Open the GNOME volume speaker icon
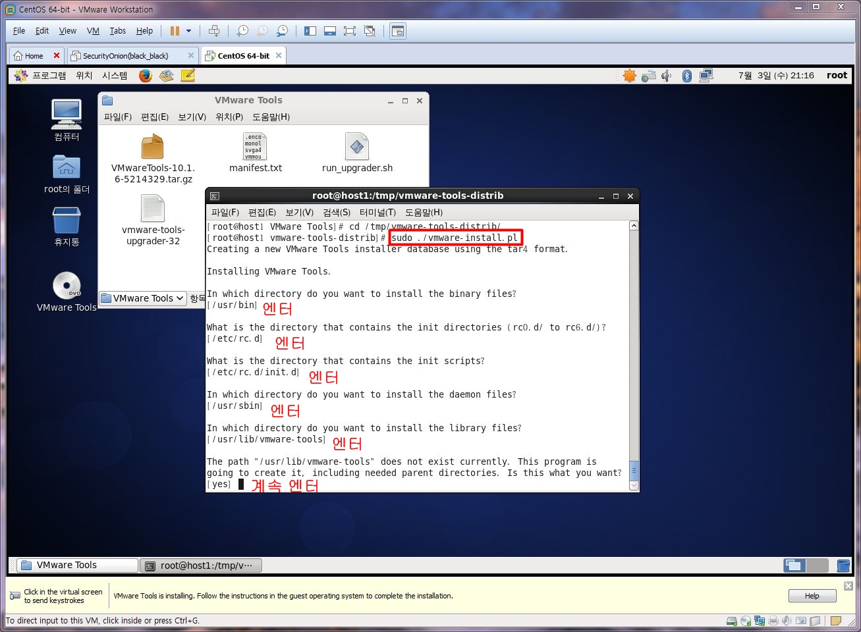861x632 pixels. pyautogui.click(x=666, y=76)
